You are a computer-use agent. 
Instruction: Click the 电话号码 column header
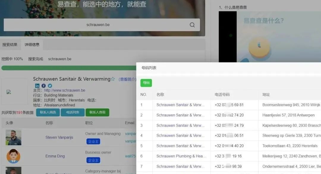tap(222, 95)
